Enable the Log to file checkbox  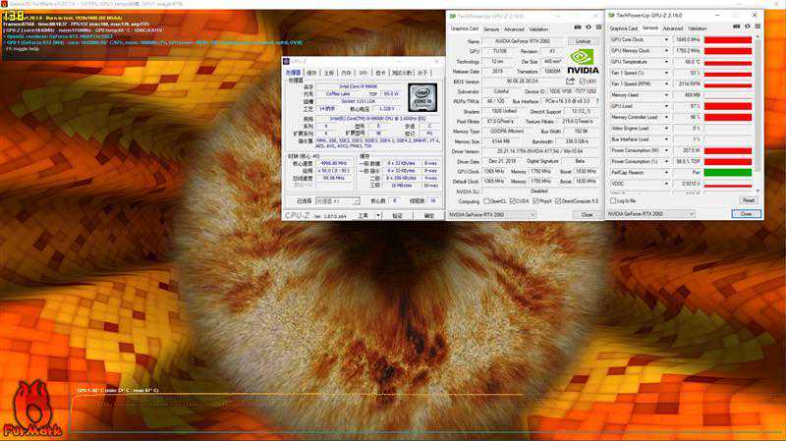tap(614, 199)
